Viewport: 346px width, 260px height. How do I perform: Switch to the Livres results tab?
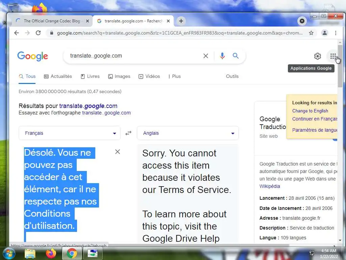point(90,76)
